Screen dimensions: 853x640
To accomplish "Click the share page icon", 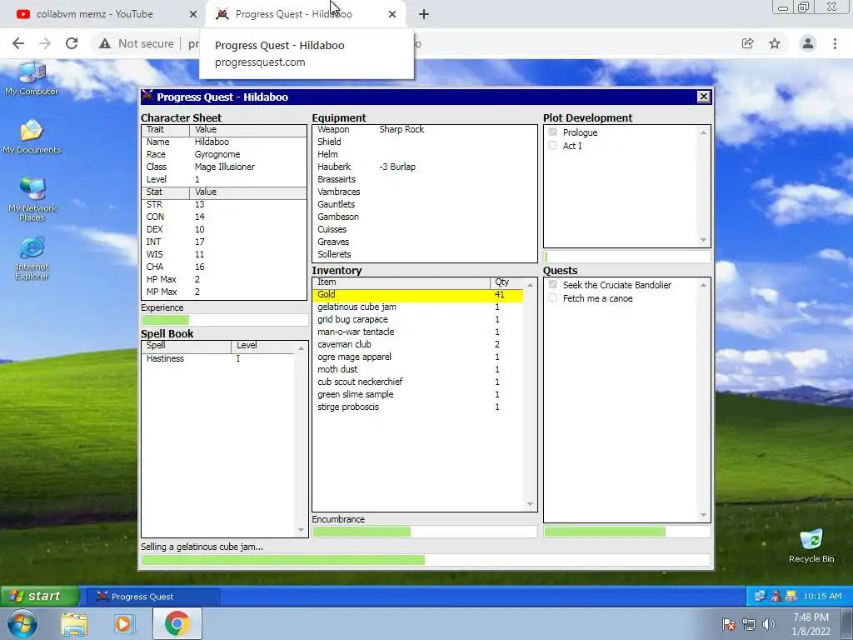I will pyautogui.click(x=748, y=43).
